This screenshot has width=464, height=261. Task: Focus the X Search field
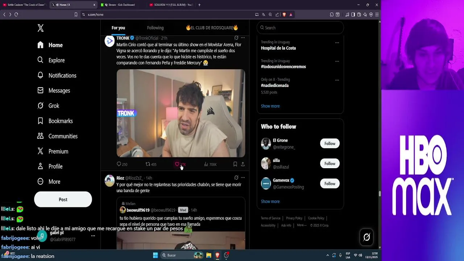coord(300,28)
